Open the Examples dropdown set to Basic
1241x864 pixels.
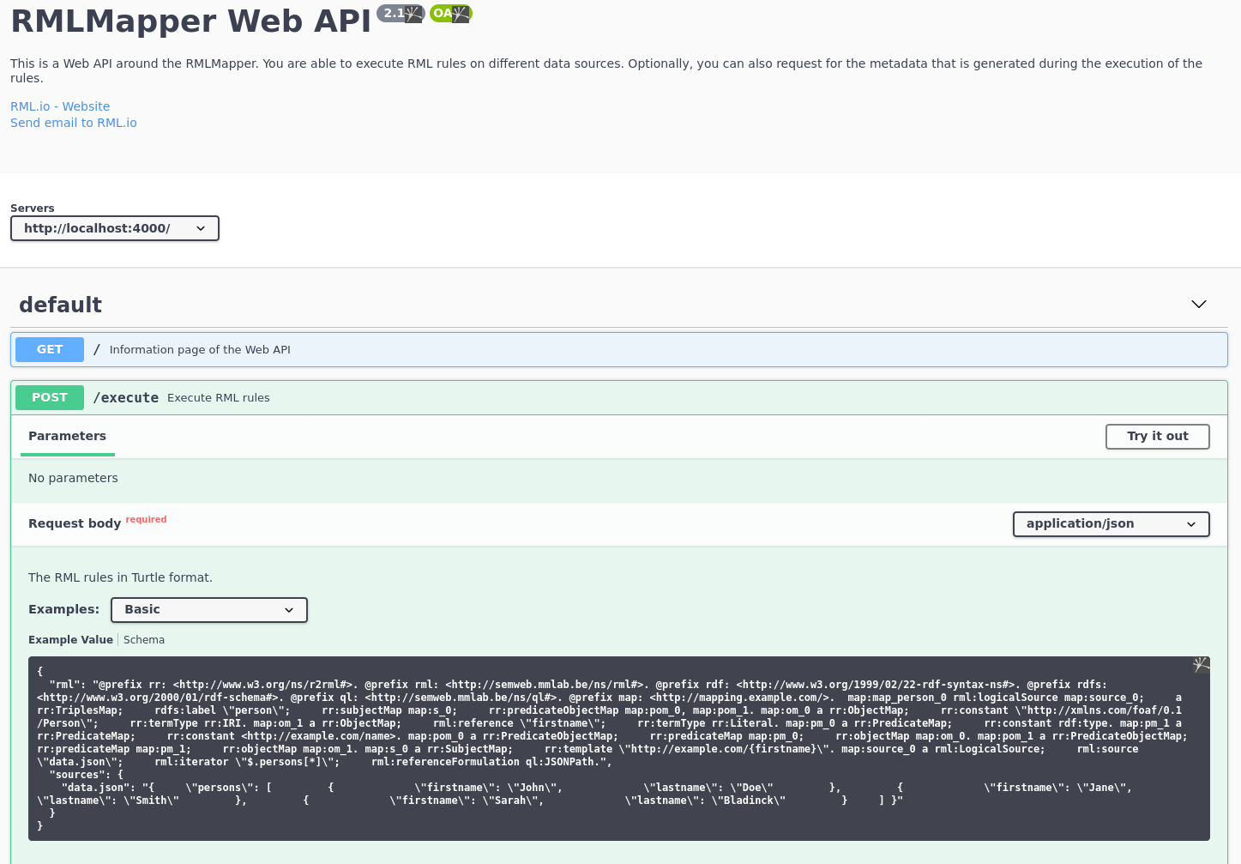tap(209, 610)
